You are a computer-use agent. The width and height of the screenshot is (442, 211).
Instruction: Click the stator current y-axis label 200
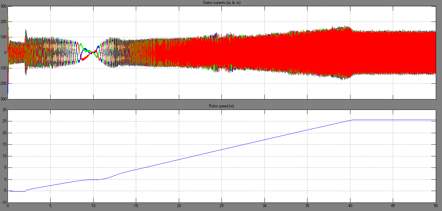coord(4,21)
